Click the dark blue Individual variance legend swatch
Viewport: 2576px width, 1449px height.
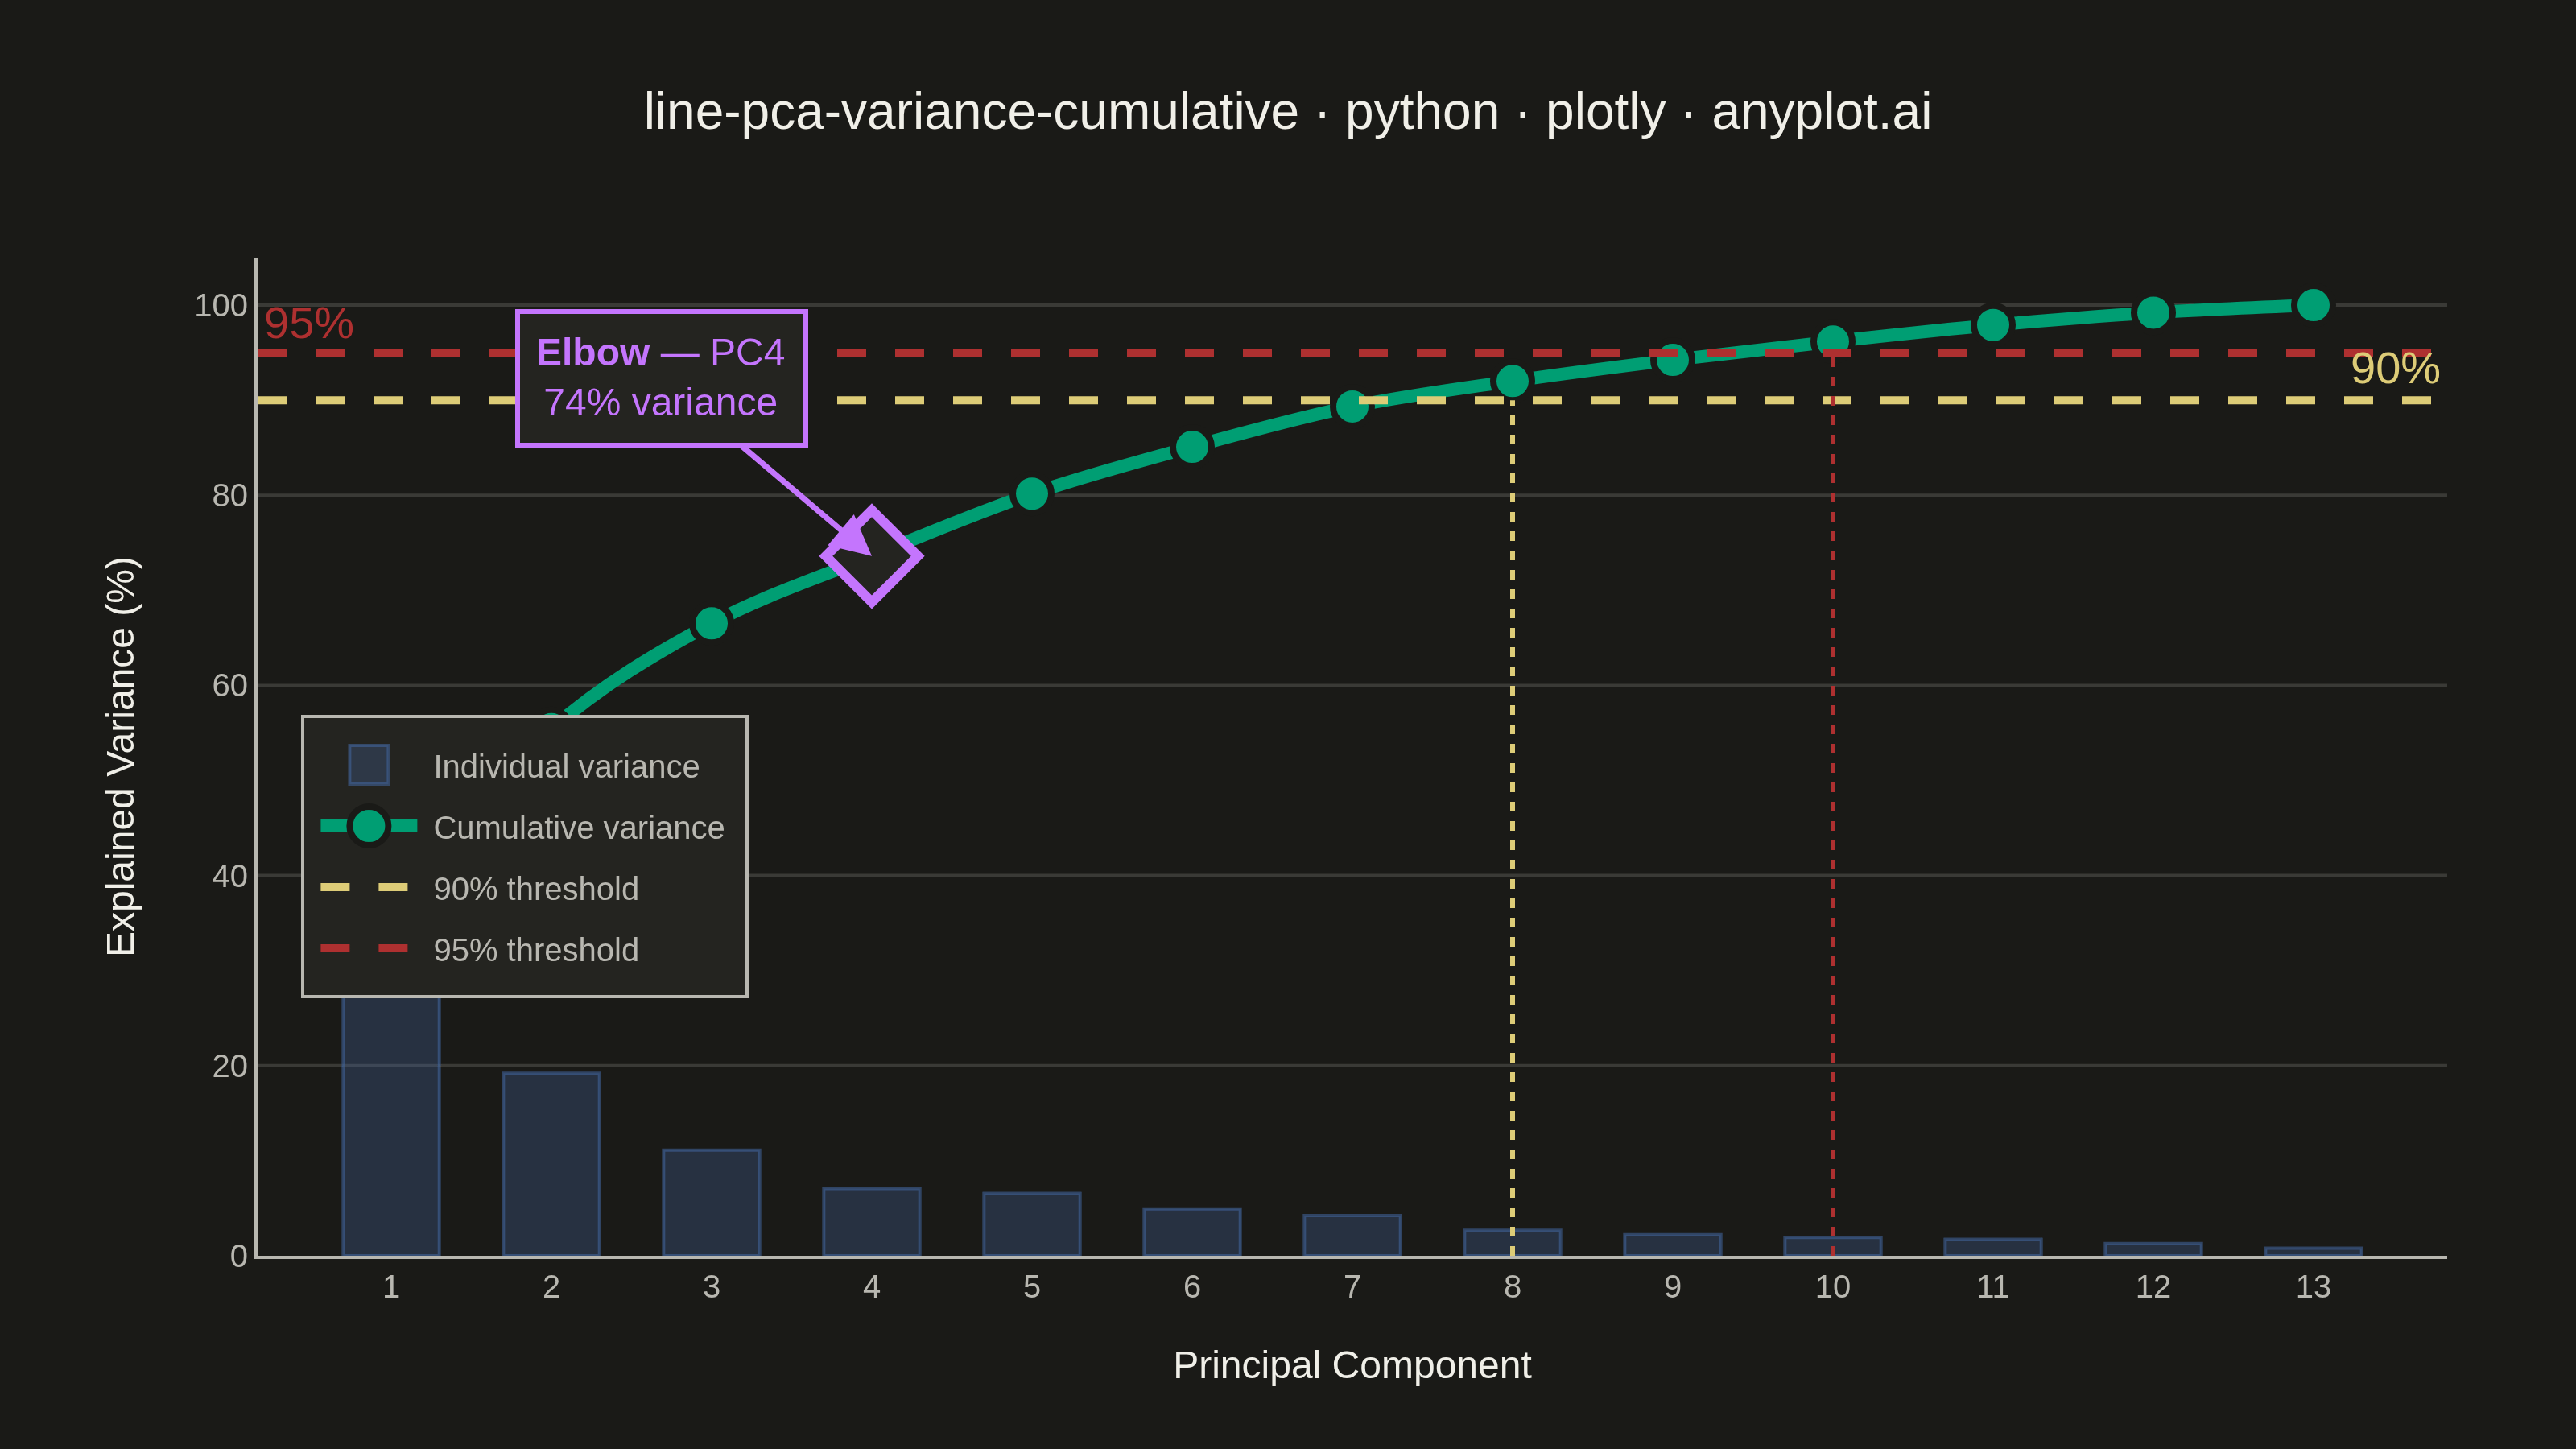(368, 765)
